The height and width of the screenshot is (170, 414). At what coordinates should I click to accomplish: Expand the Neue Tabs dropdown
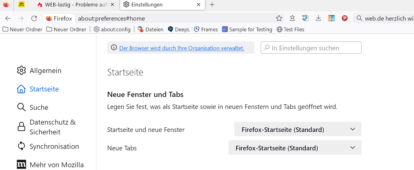click(x=295, y=148)
